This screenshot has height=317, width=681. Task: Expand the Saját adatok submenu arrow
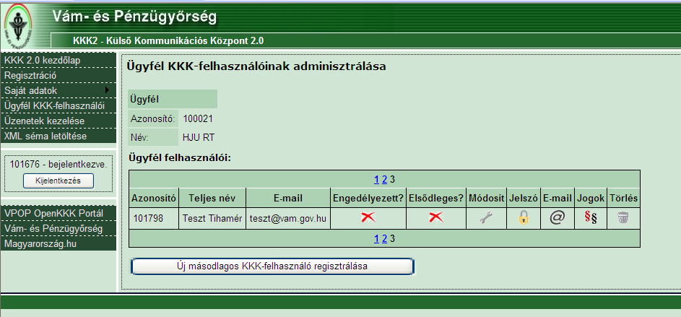(x=107, y=90)
